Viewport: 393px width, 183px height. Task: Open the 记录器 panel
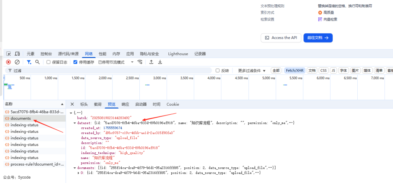(200, 54)
